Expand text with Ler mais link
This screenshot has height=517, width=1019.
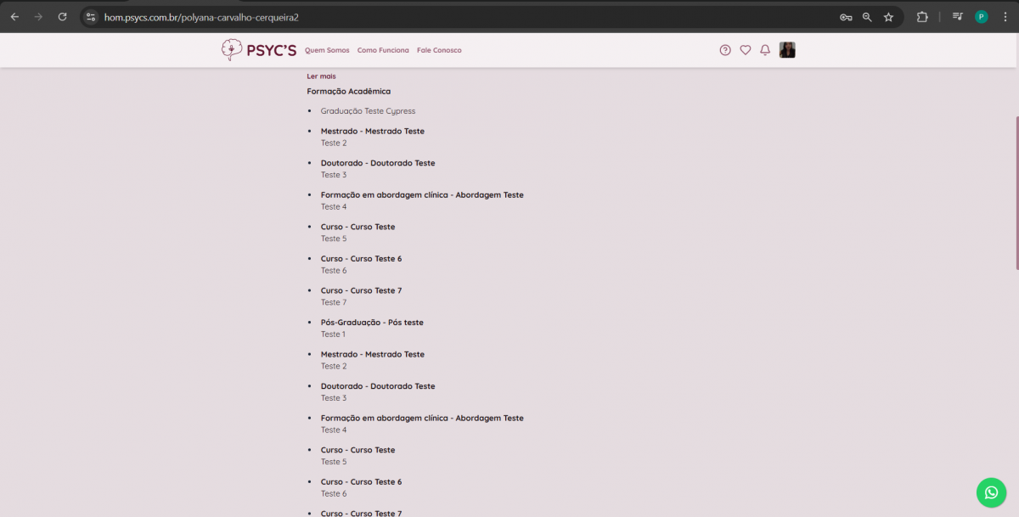point(321,76)
